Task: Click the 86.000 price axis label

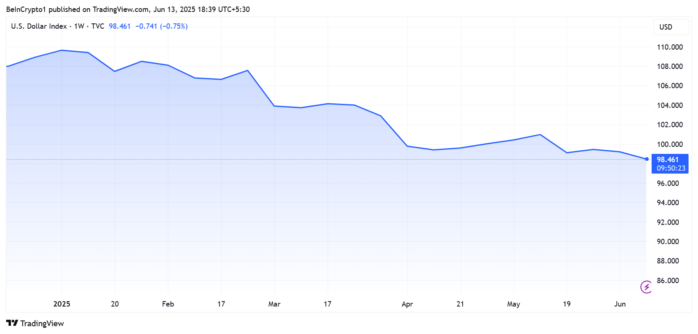Action: tap(668, 281)
